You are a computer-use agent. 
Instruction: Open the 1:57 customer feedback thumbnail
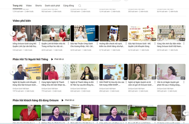pyautogui.click(x=142, y=113)
